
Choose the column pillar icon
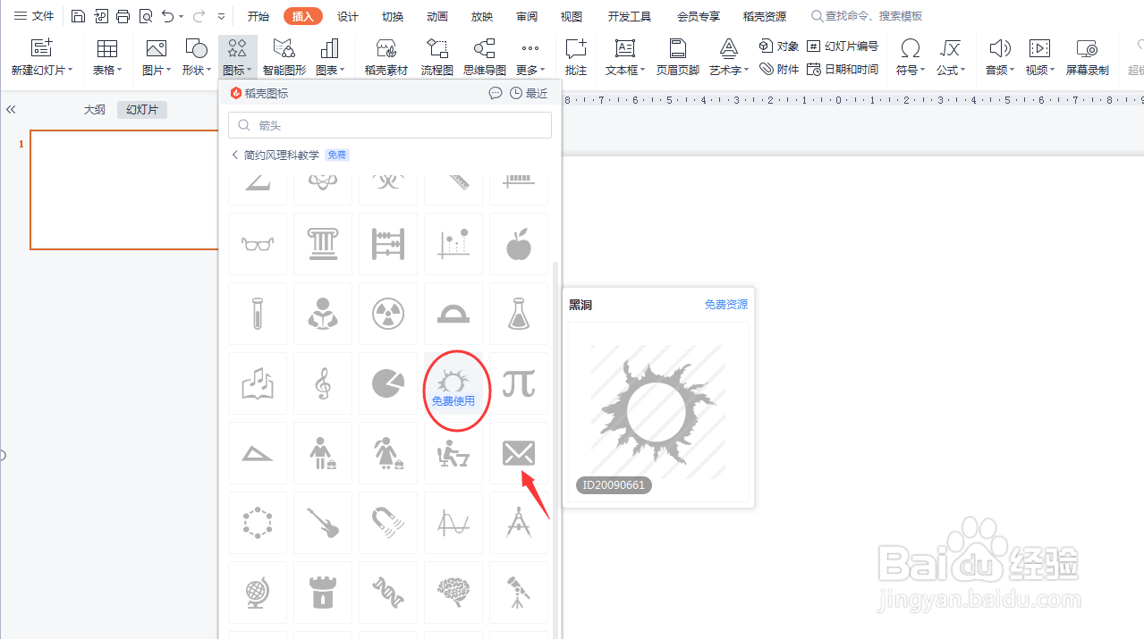[x=323, y=244]
